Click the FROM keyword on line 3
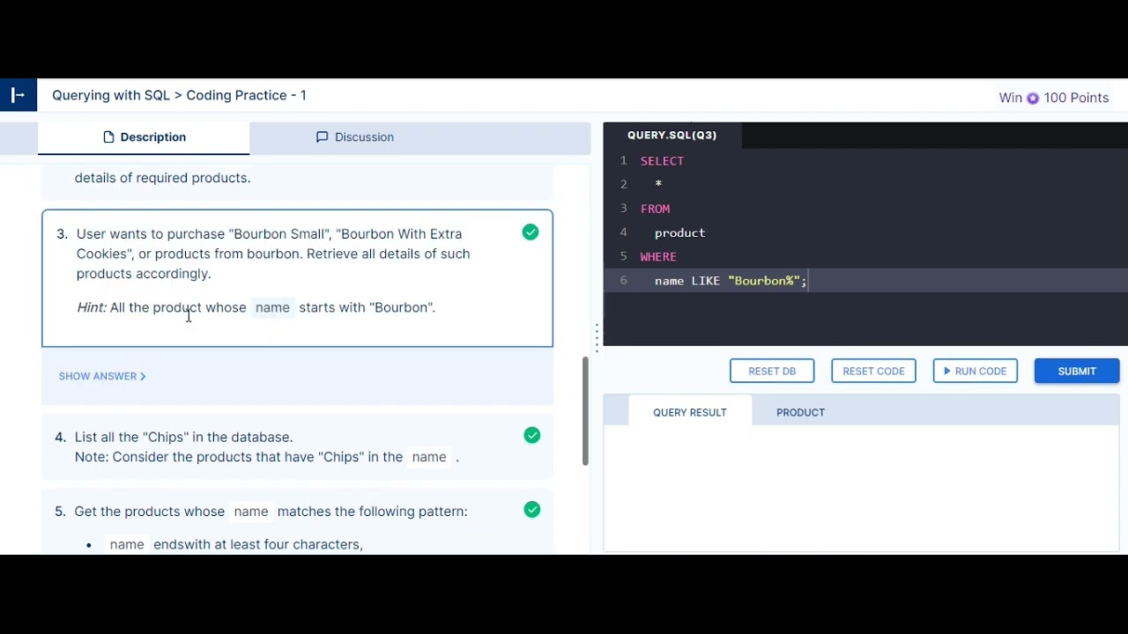Image resolution: width=1128 pixels, height=634 pixels. [x=655, y=209]
